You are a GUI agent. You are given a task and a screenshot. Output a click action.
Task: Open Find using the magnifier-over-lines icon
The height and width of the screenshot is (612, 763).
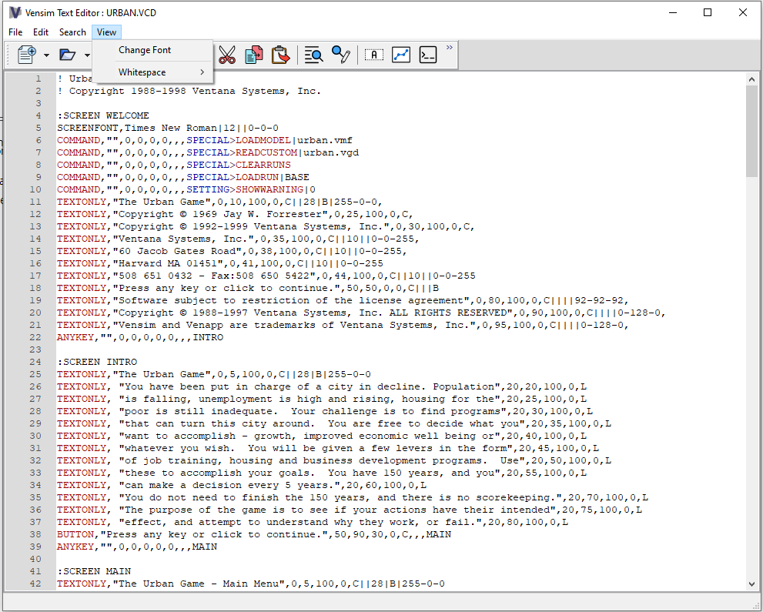point(314,55)
